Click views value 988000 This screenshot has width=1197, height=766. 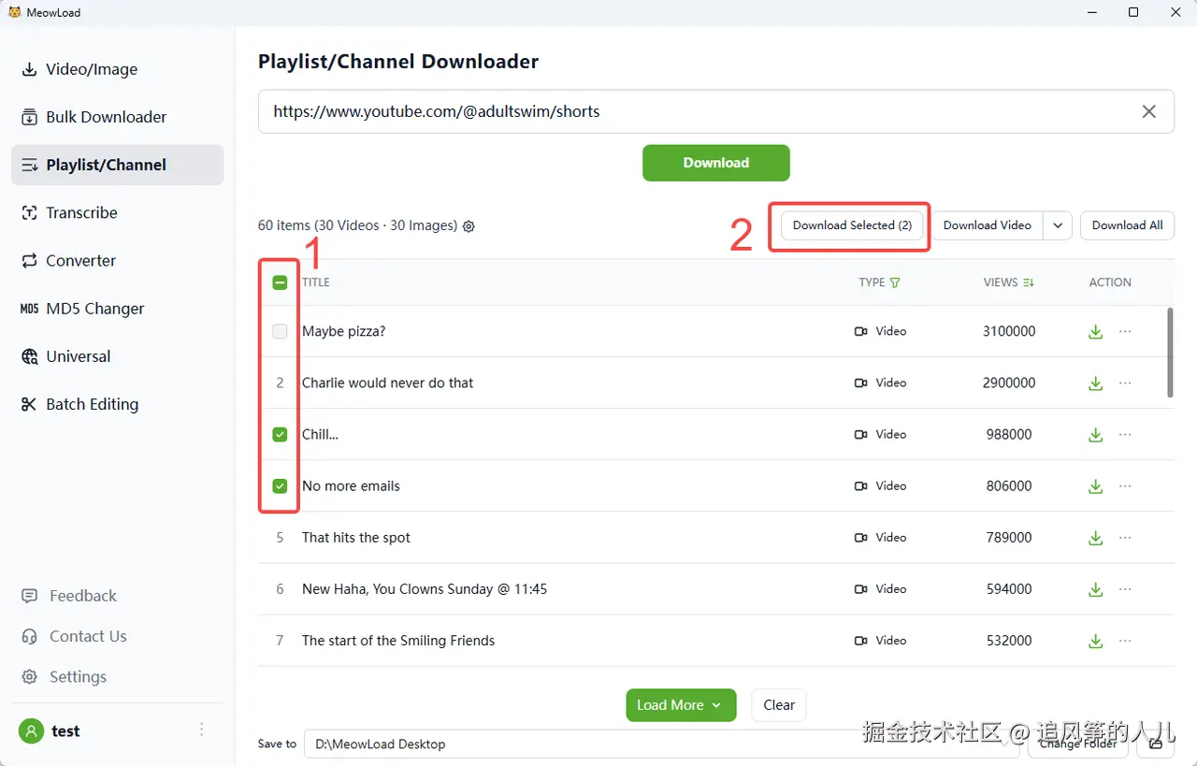(x=1009, y=434)
